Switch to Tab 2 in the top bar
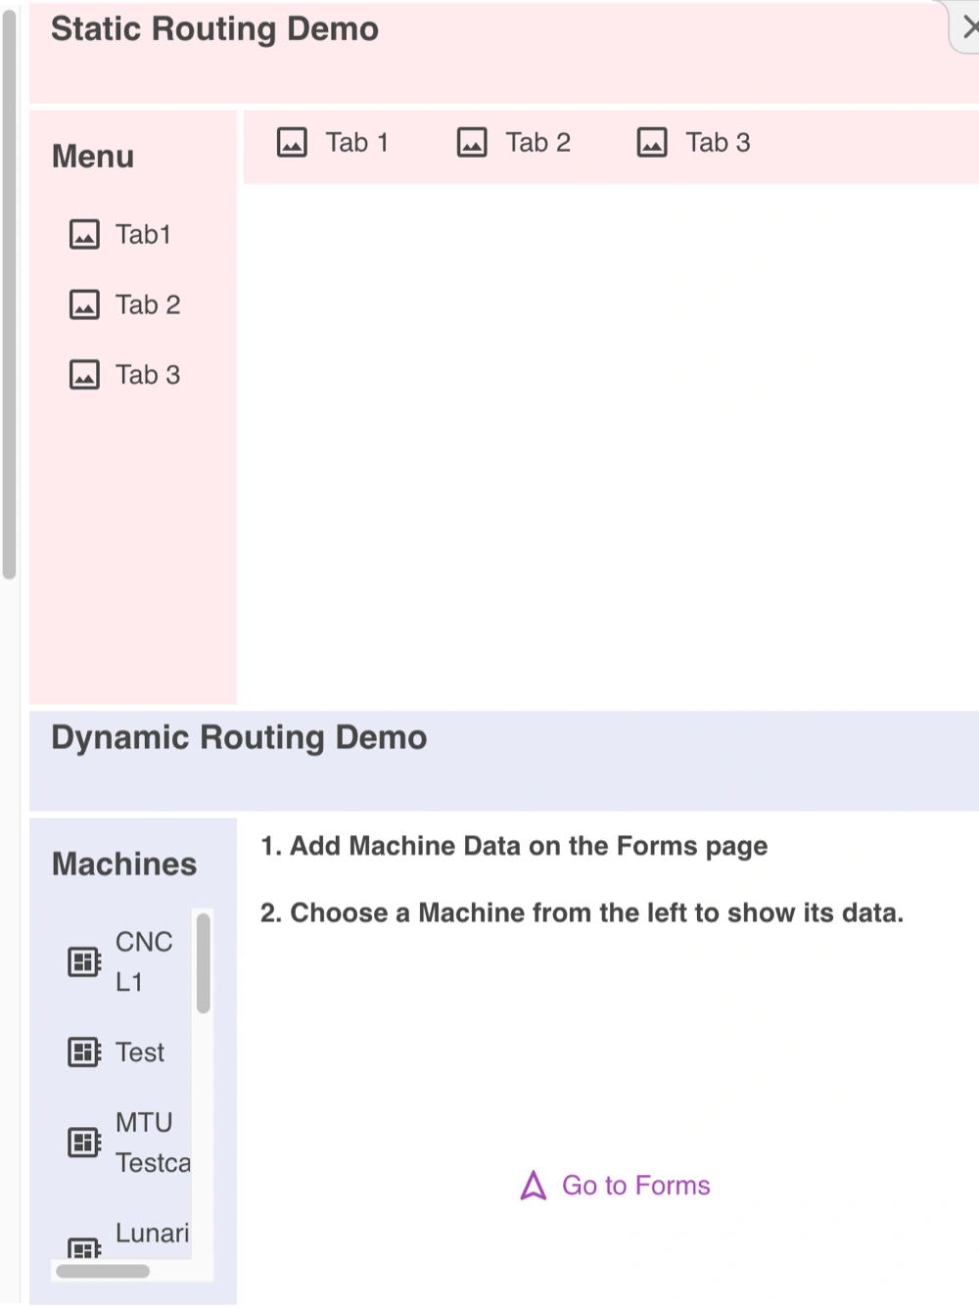This screenshot has width=979, height=1308. 537,143
